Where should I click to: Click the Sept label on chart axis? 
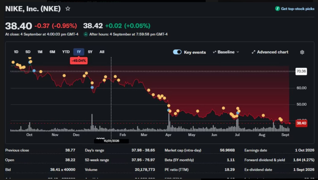click(x=285, y=135)
